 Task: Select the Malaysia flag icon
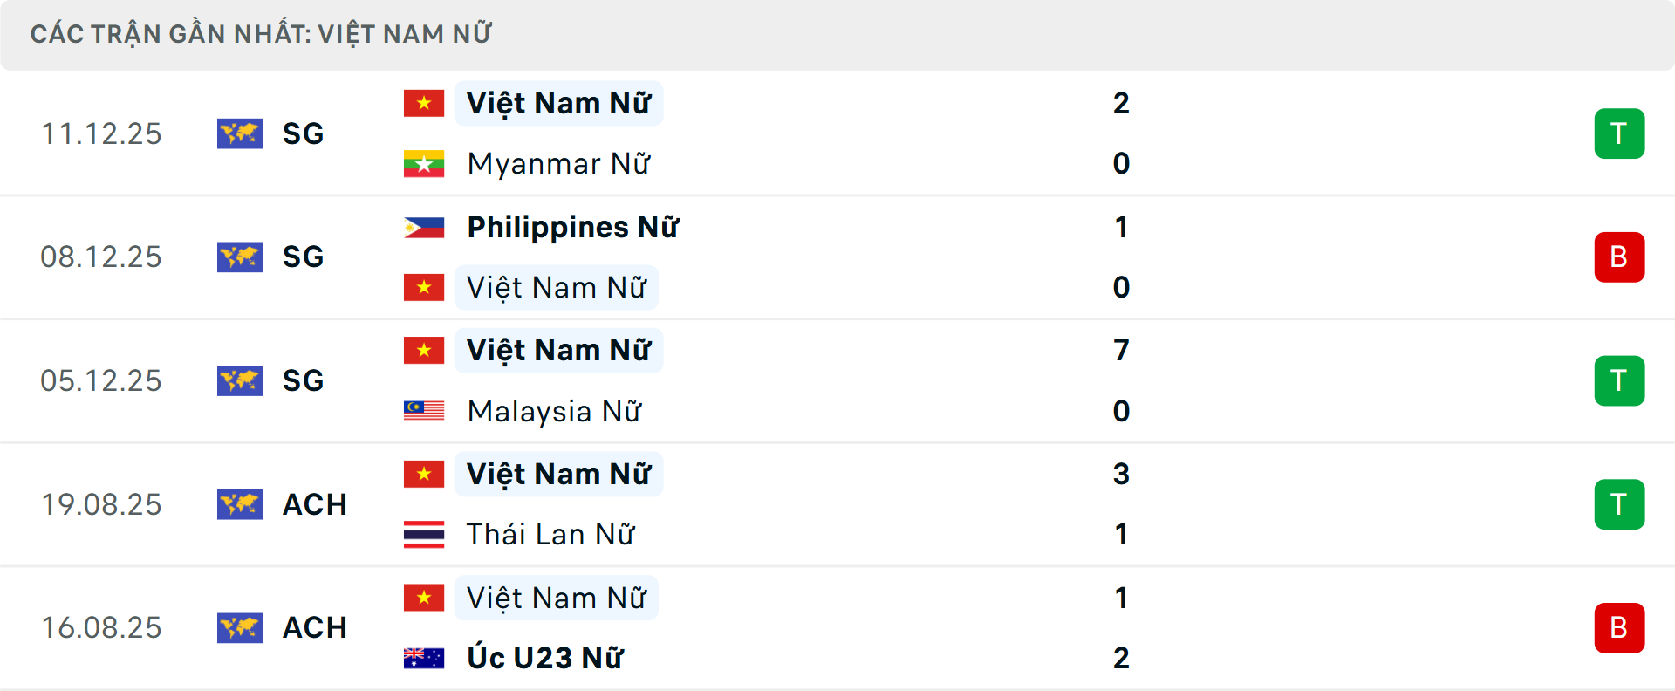(x=424, y=411)
